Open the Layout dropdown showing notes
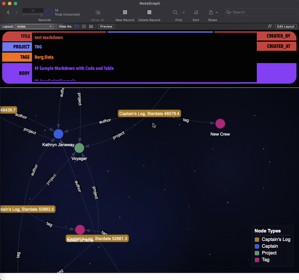Screen dimensions: 299x280 coord(34,26)
